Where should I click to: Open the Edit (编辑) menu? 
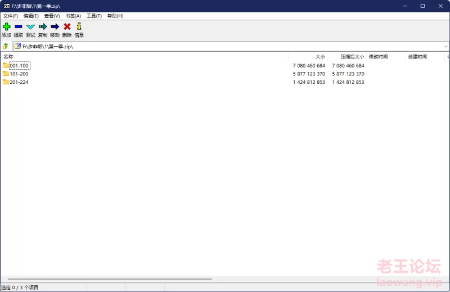tap(31, 16)
